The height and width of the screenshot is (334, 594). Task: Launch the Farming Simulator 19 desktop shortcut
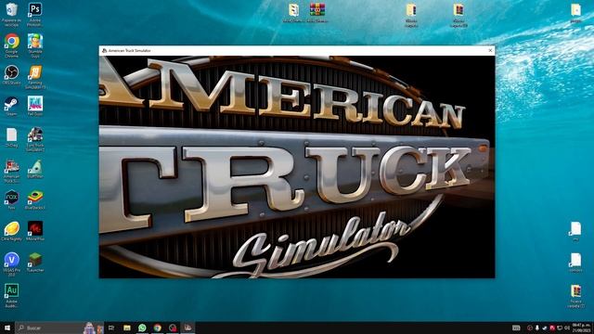pyautogui.click(x=35, y=77)
